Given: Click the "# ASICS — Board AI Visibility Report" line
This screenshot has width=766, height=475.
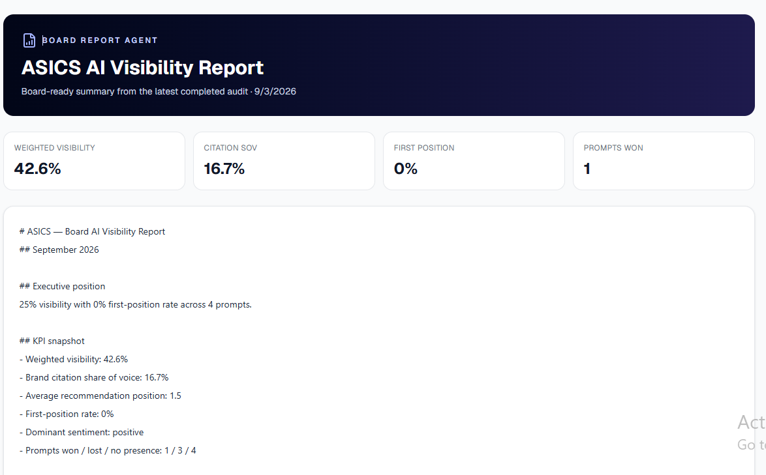Looking at the screenshot, I should 93,232.
